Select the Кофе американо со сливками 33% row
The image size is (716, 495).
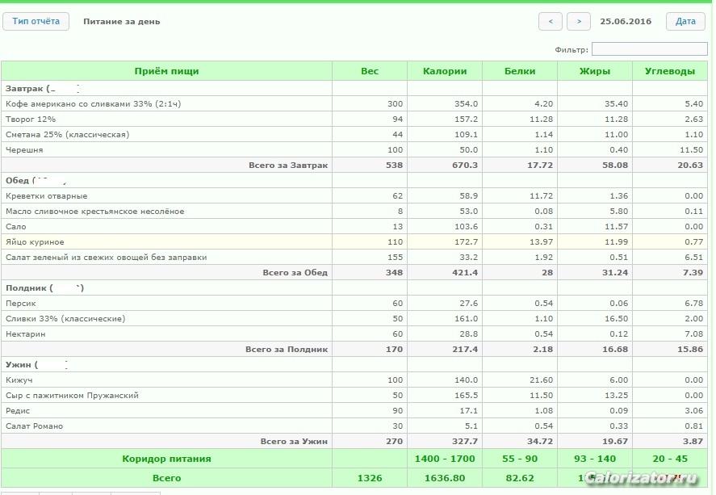354,103
